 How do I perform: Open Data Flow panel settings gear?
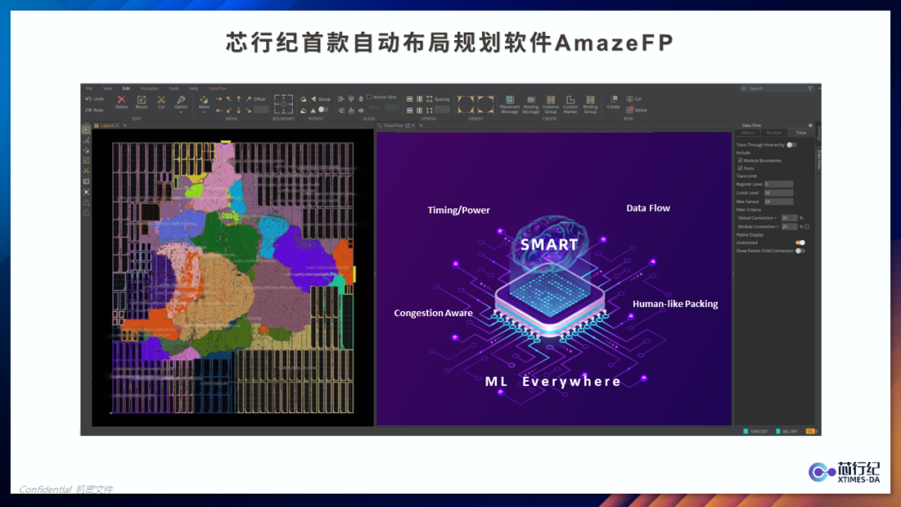coord(810,125)
